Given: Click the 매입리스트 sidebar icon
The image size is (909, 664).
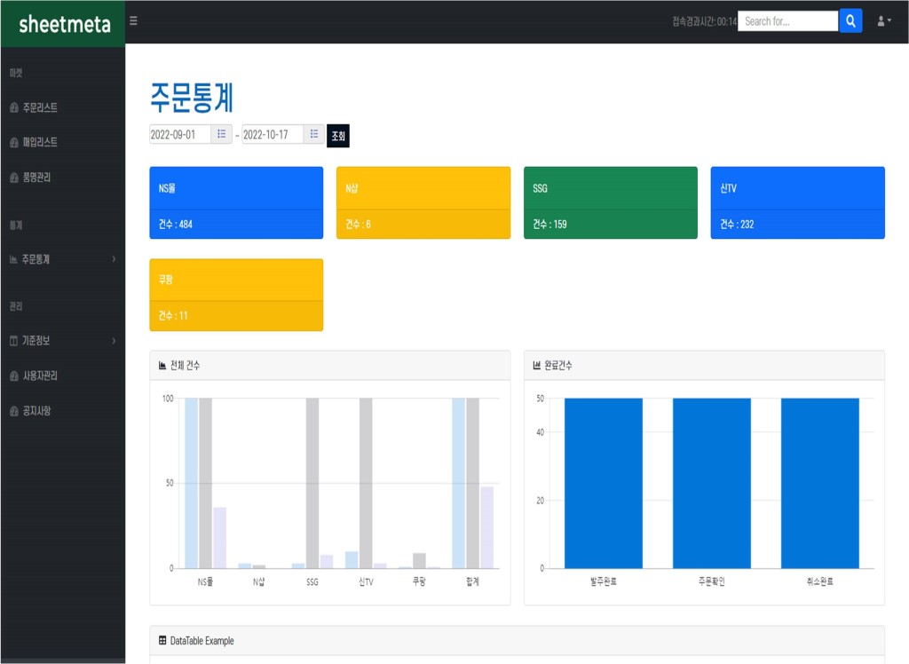Looking at the screenshot, I should (x=14, y=143).
